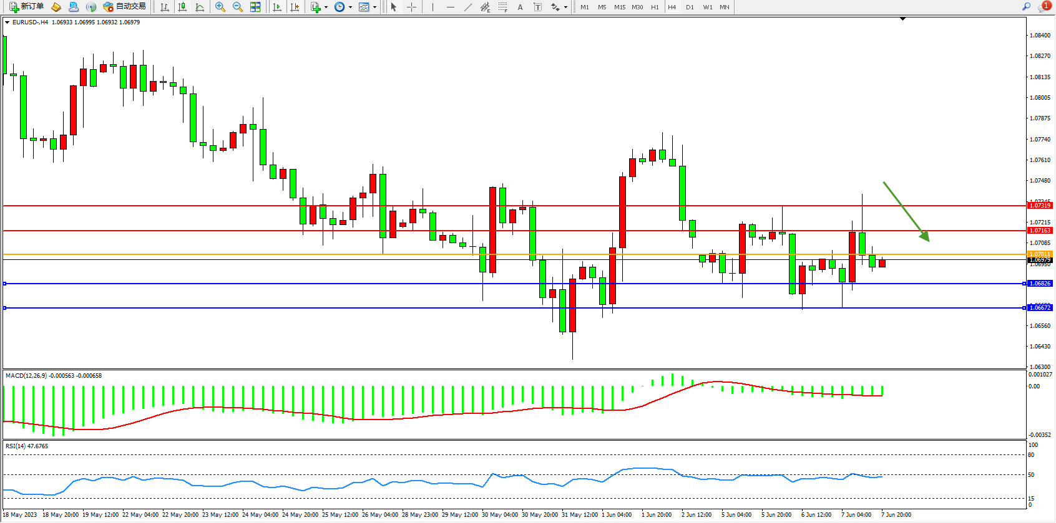1056x523 pixels.
Task: Click the H1 timeframe button
Action: [x=655, y=7]
